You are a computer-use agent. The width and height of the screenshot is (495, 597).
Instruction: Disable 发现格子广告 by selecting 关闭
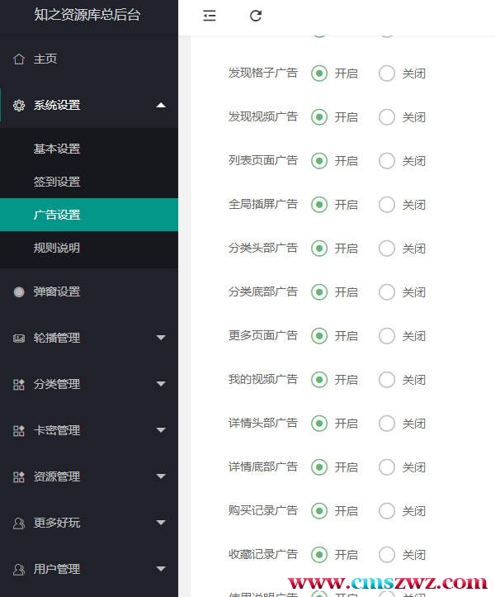(x=387, y=73)
